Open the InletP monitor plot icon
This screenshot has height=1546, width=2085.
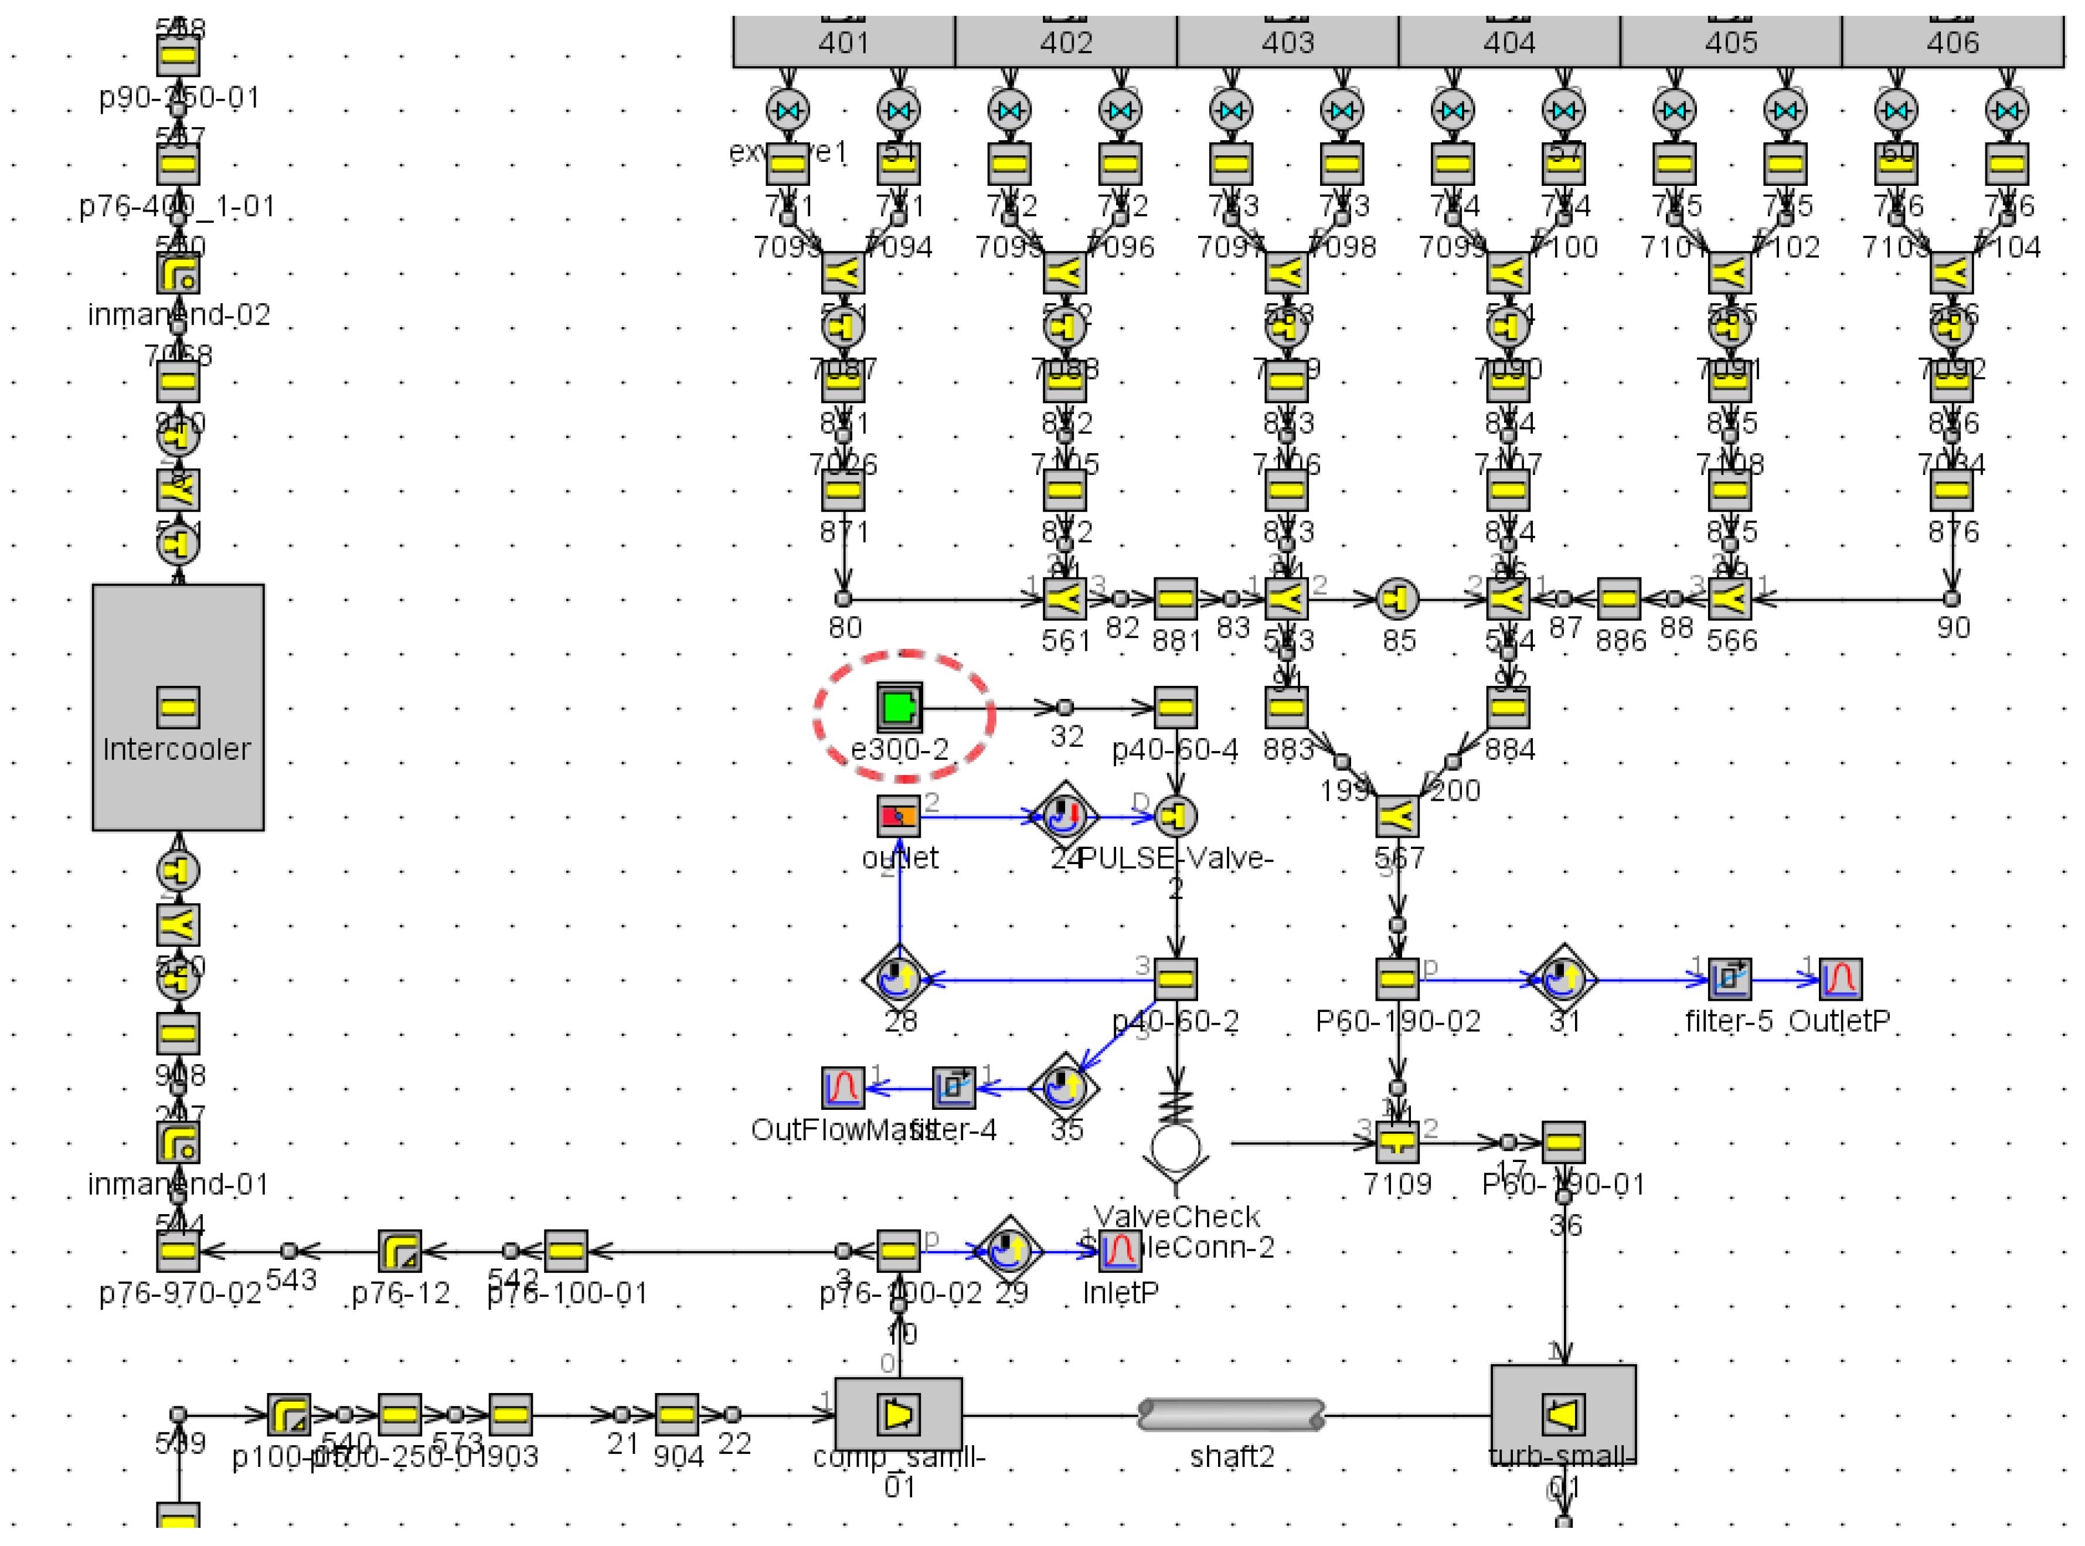(1120, 1252)
